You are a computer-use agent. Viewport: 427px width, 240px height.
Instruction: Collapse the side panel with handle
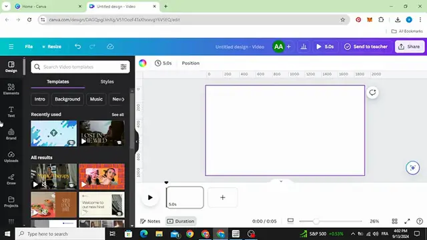[137, 141]
